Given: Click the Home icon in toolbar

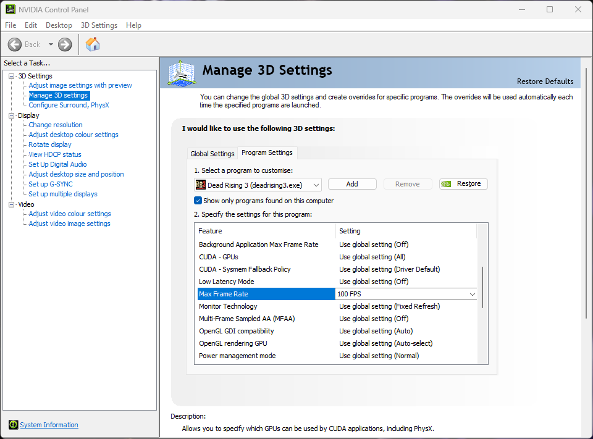Looking at the screenshot, I should (93, 44).
